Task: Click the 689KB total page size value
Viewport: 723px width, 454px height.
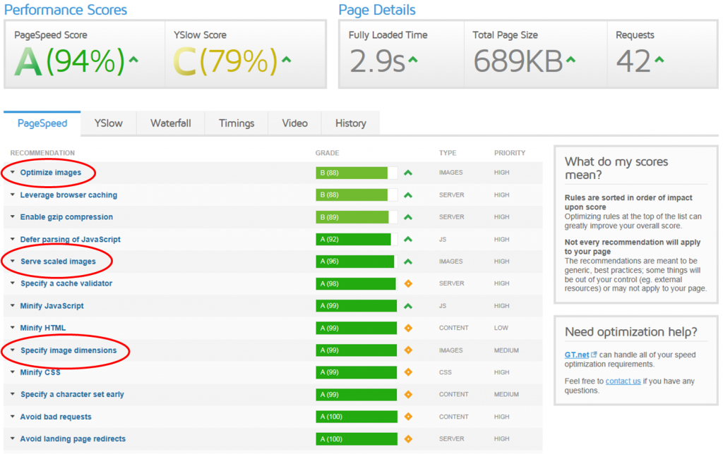Action: [x=518, y=61]
